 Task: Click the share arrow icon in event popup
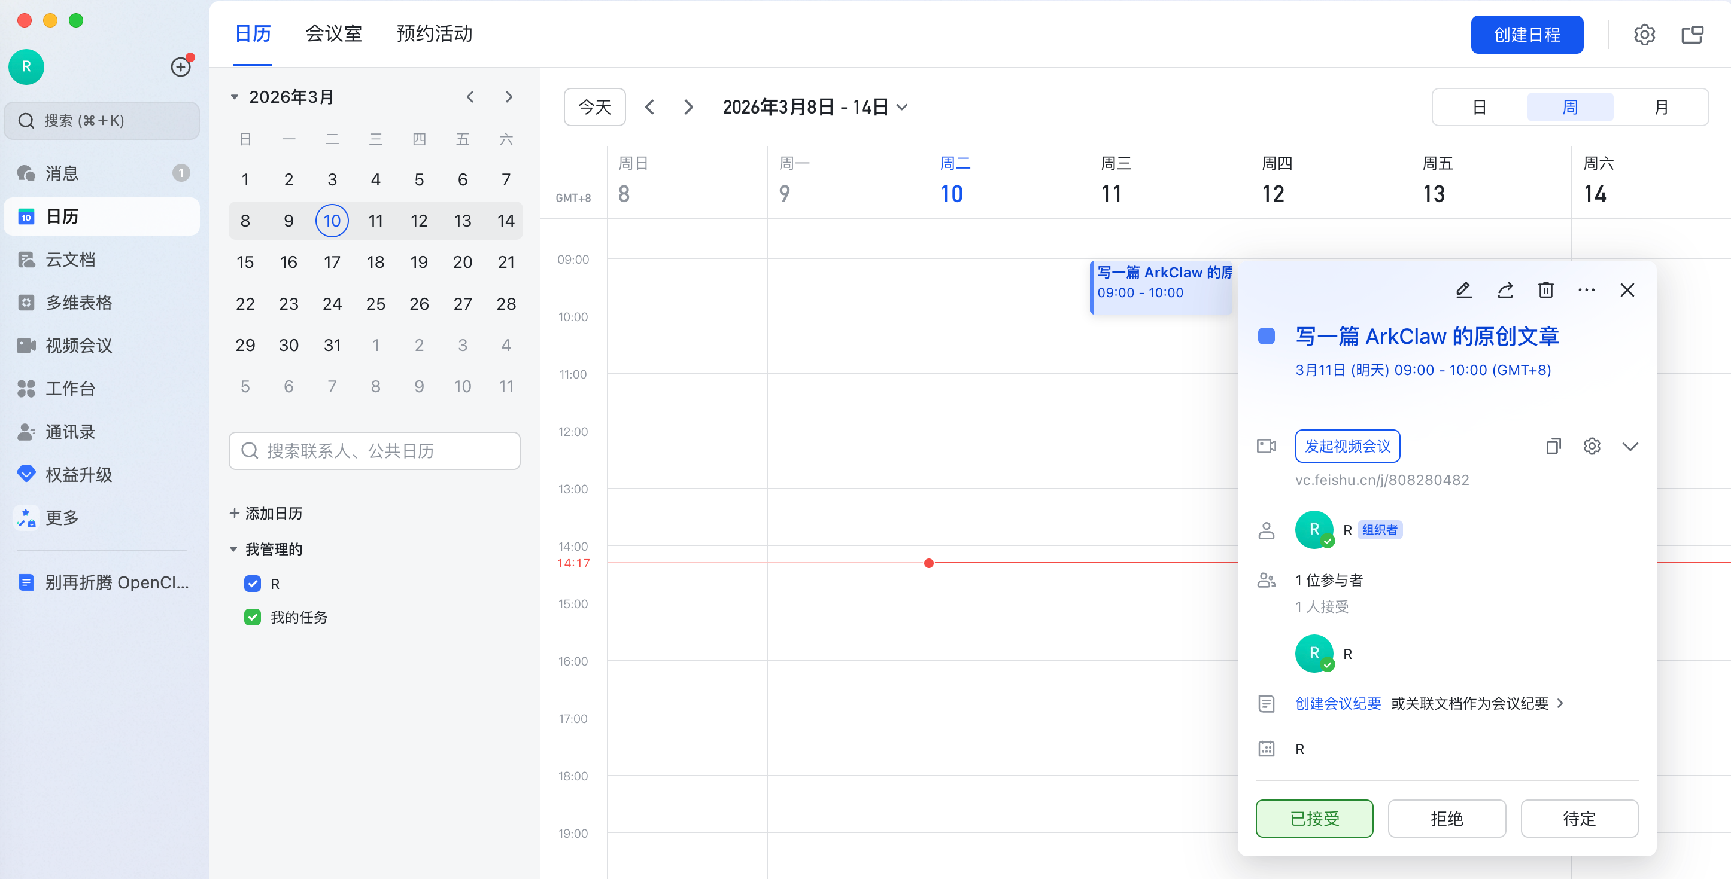coord(1505,290)
